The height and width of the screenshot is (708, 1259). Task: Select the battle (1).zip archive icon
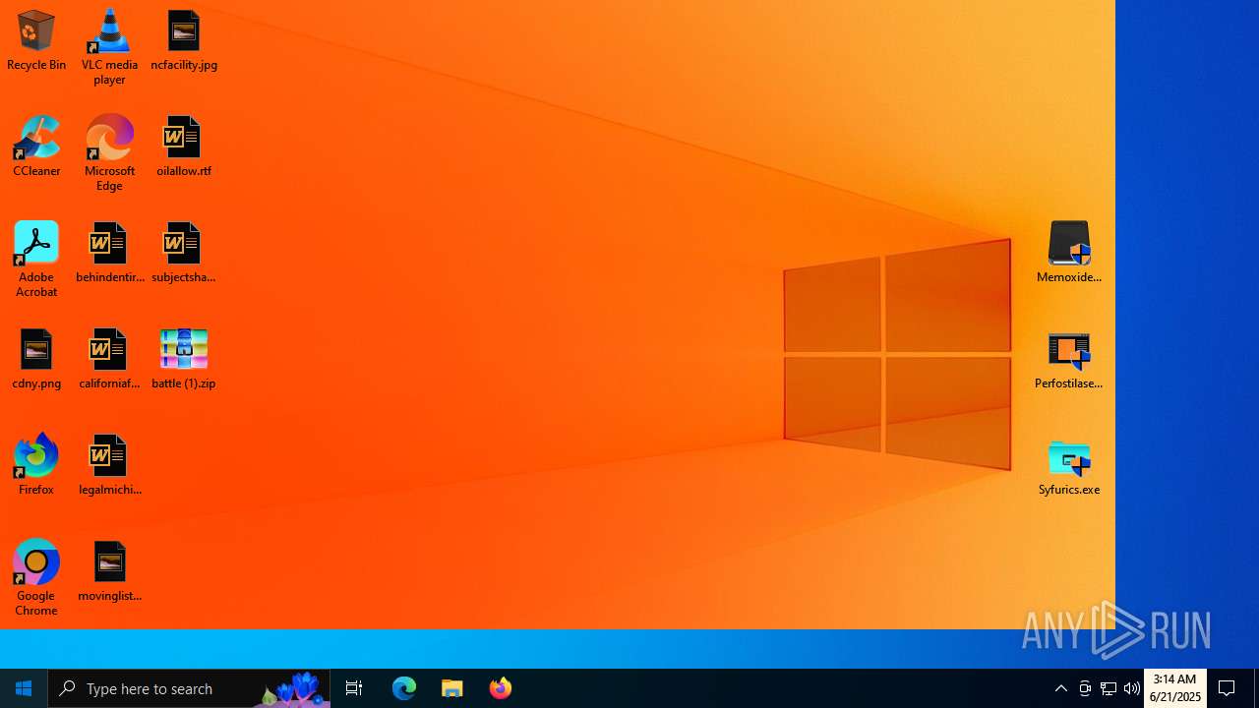pyautogui.click(x=184, y=360)
